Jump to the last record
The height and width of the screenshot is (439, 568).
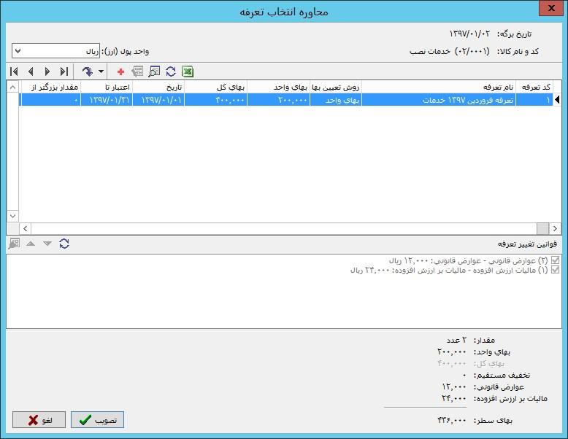click(x=64, y=71)
